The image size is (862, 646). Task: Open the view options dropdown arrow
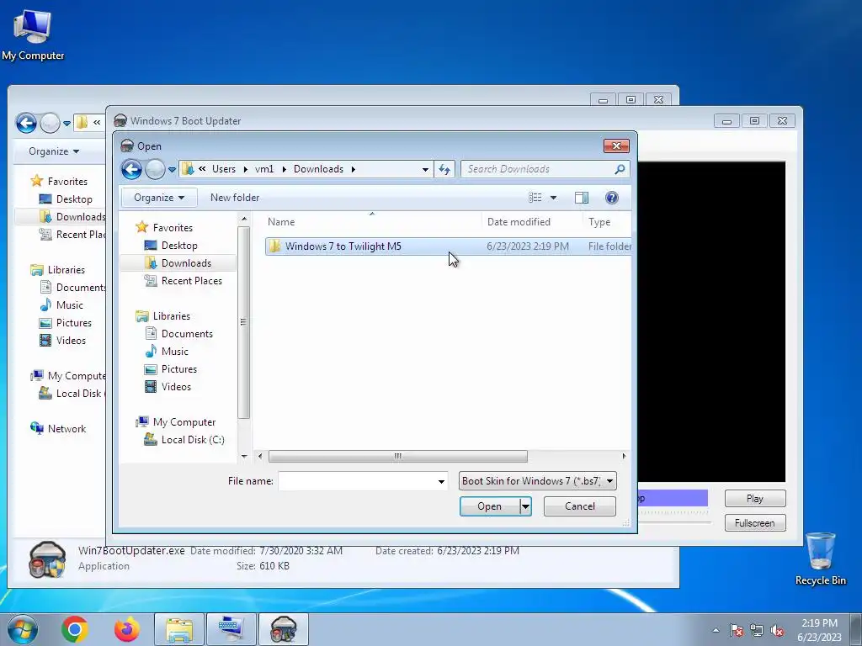pos(554,198)
